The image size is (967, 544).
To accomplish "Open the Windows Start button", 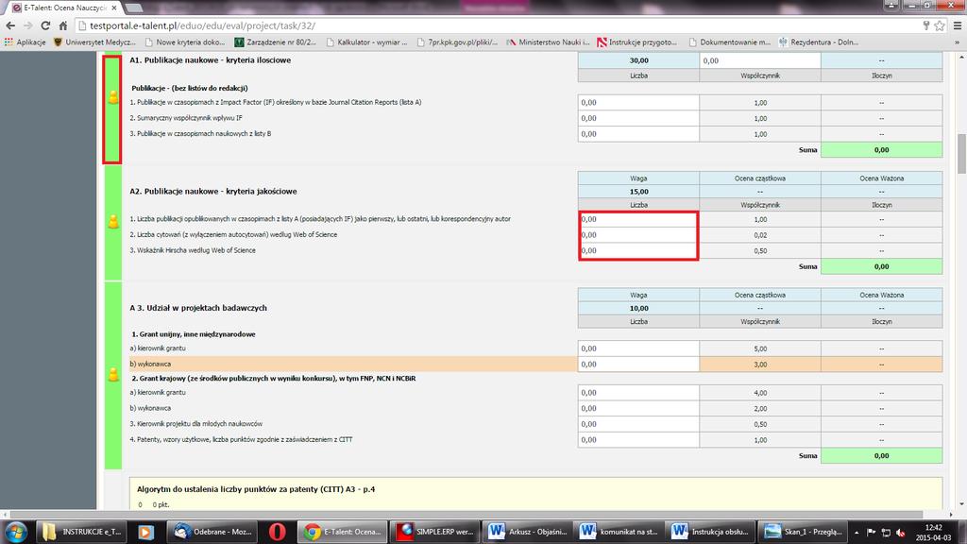I will (x=15, y=532).
